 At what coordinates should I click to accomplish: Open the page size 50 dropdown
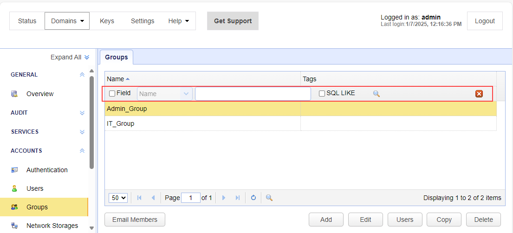(x=118, y=198)
